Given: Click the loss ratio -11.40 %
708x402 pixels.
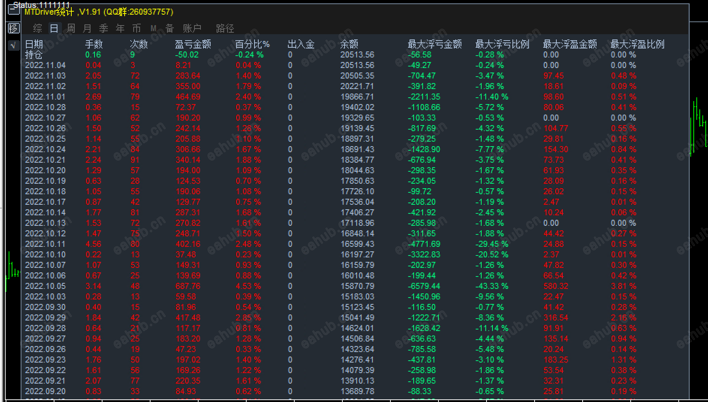Looking at the screenshot, I should click(492, 97).
